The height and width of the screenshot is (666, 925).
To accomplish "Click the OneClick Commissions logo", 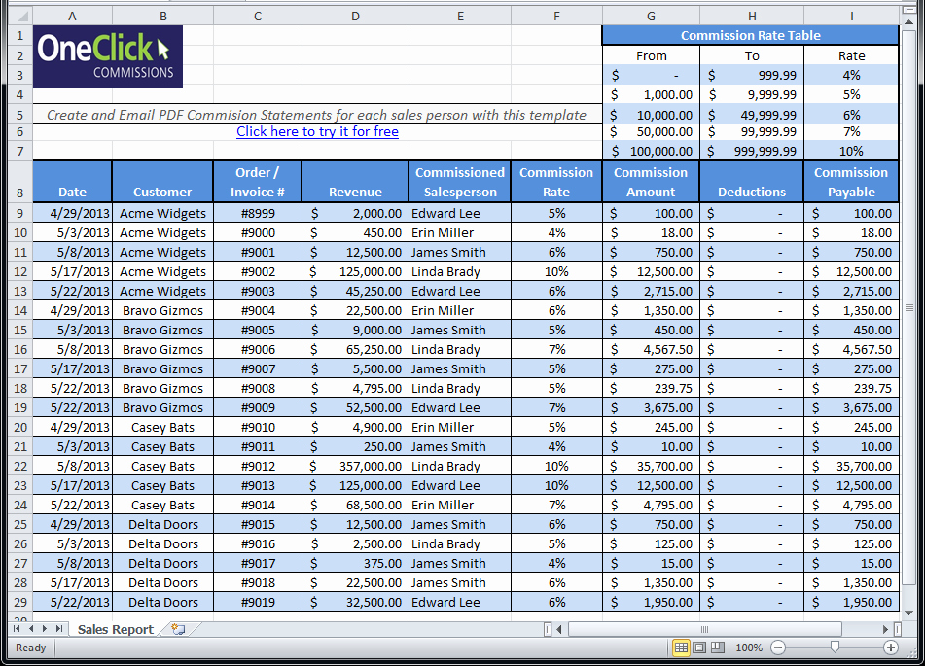I will [x=108, y=57].
